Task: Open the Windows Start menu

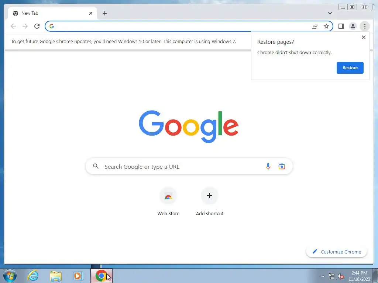Action: (10, 276)
